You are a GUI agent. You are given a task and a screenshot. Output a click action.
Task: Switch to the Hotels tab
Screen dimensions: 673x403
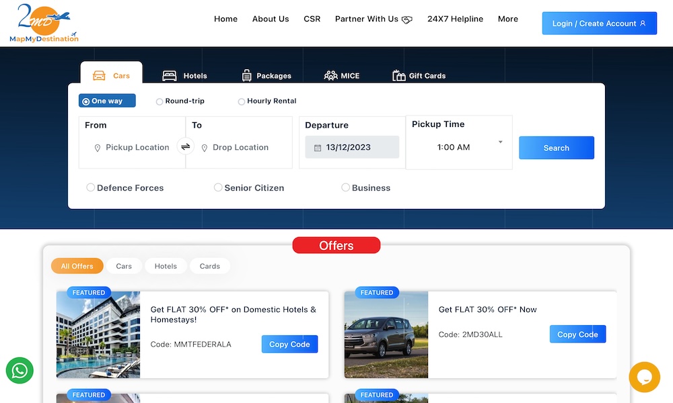click(x=185, y=75)
